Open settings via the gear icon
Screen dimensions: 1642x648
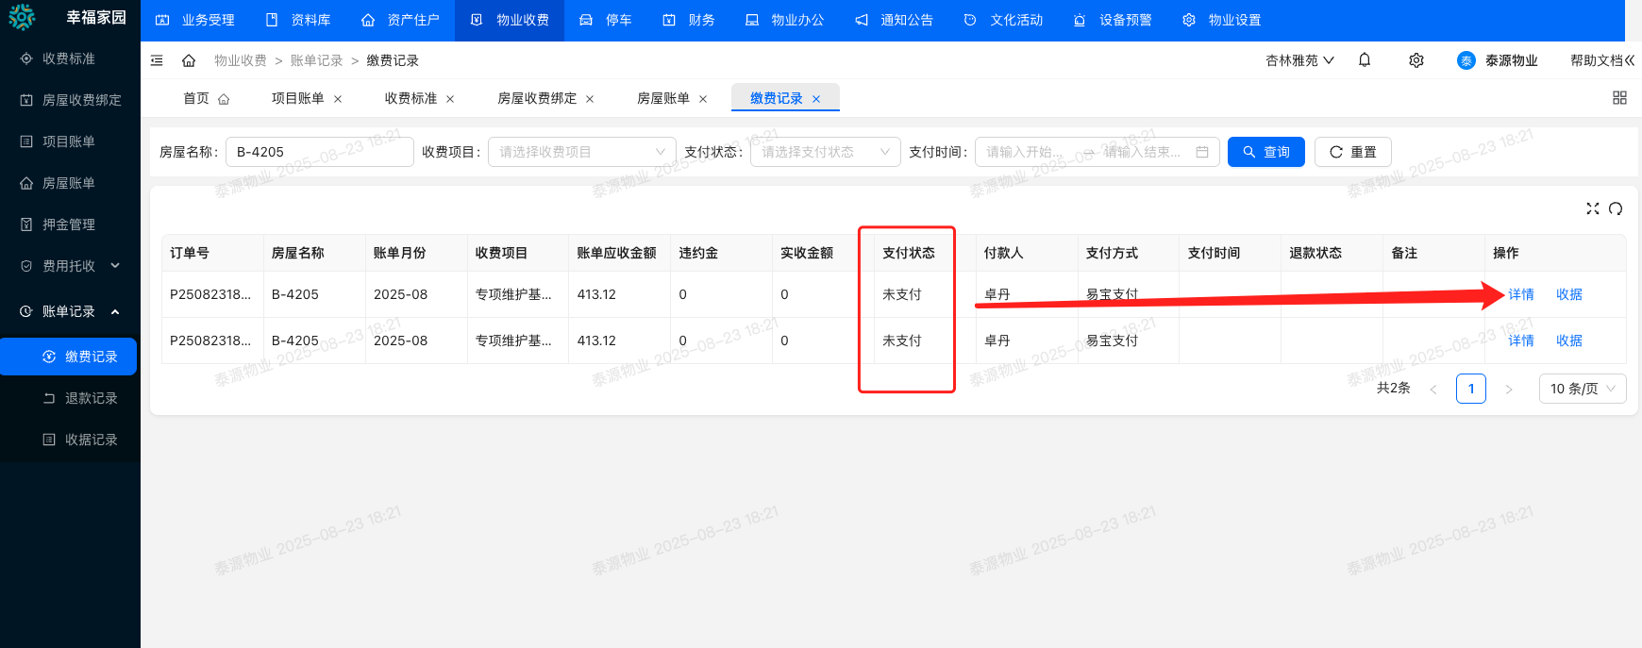pyautogui.click(x=1416, y=60)
